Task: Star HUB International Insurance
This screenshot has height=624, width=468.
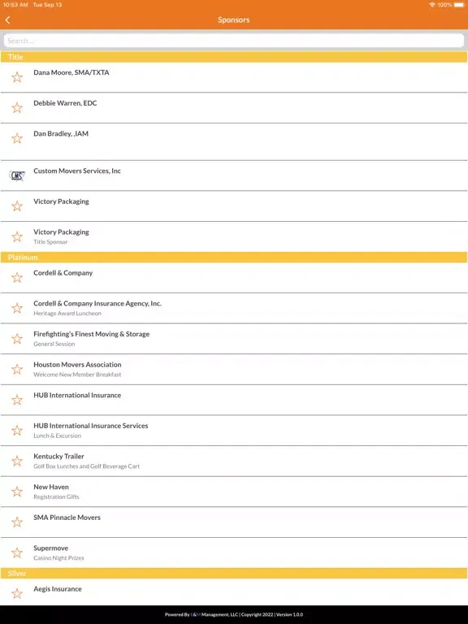Action: point(17,400)
